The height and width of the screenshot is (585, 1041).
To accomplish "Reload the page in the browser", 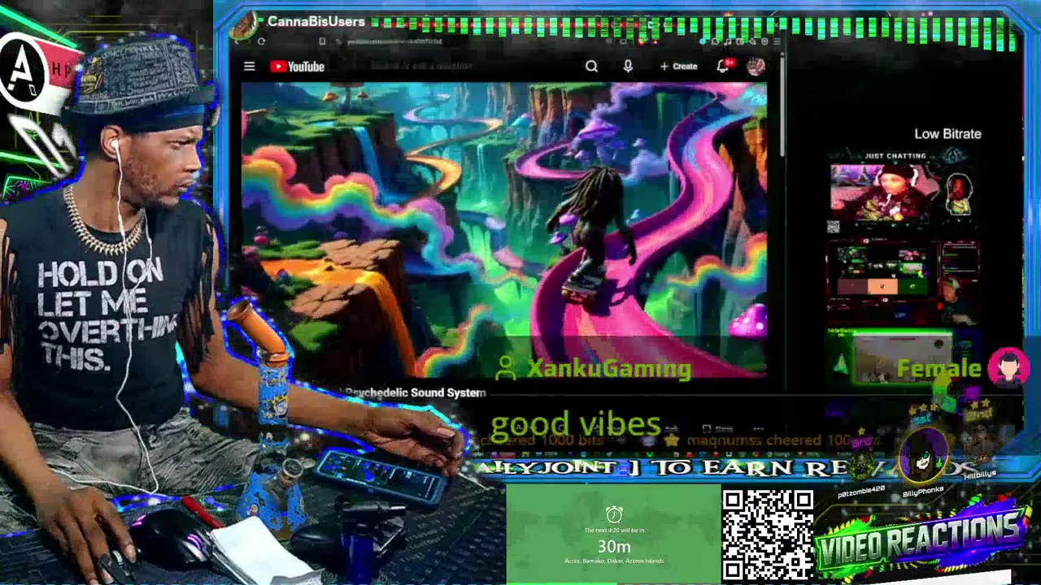I will tap(261, 41).
